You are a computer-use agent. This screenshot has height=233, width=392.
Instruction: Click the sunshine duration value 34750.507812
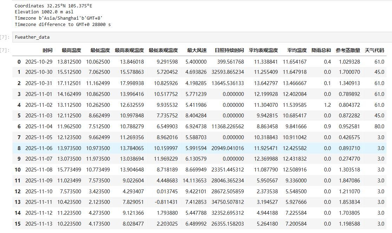pyautogui.click(x=228, y=202)
